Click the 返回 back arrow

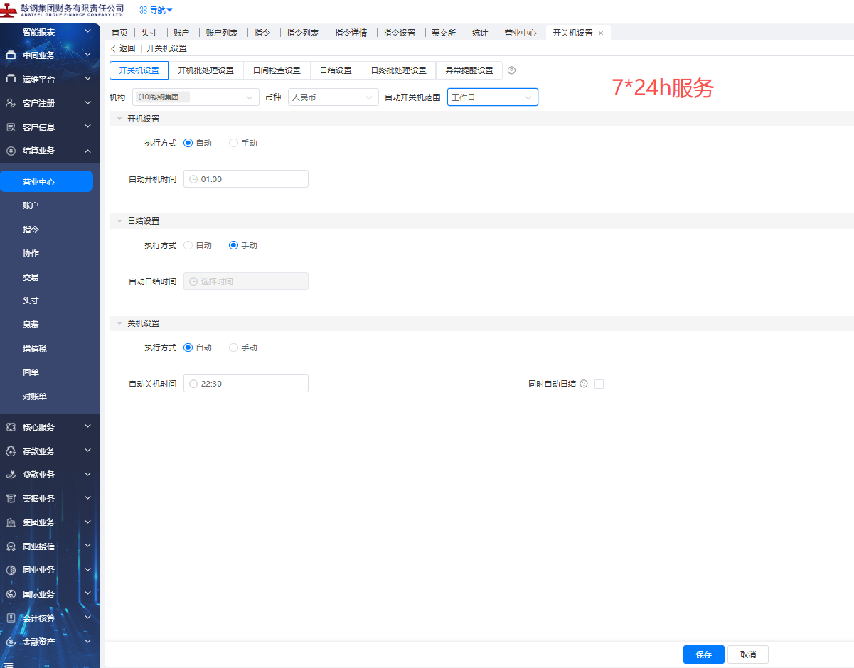pos(113,48)
